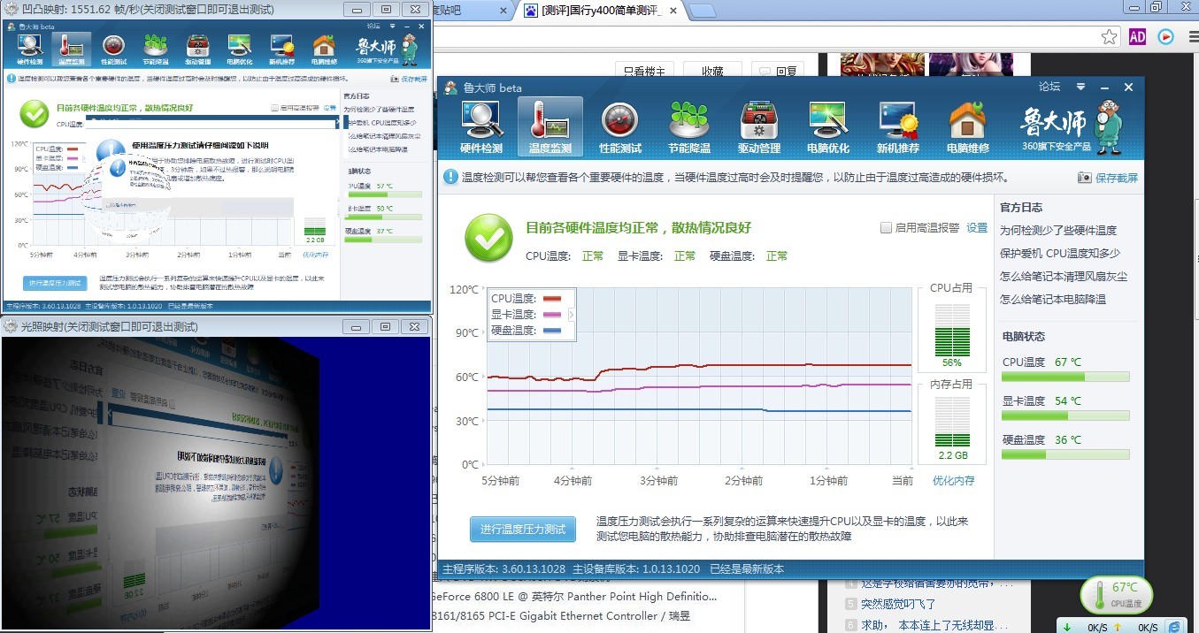Image resolution: width=1199 pixels, height=633 pixels.
Task: Click the 硬盘温度 36℃ green bar
Action: pyautogui.click(x=1065, y=454)
